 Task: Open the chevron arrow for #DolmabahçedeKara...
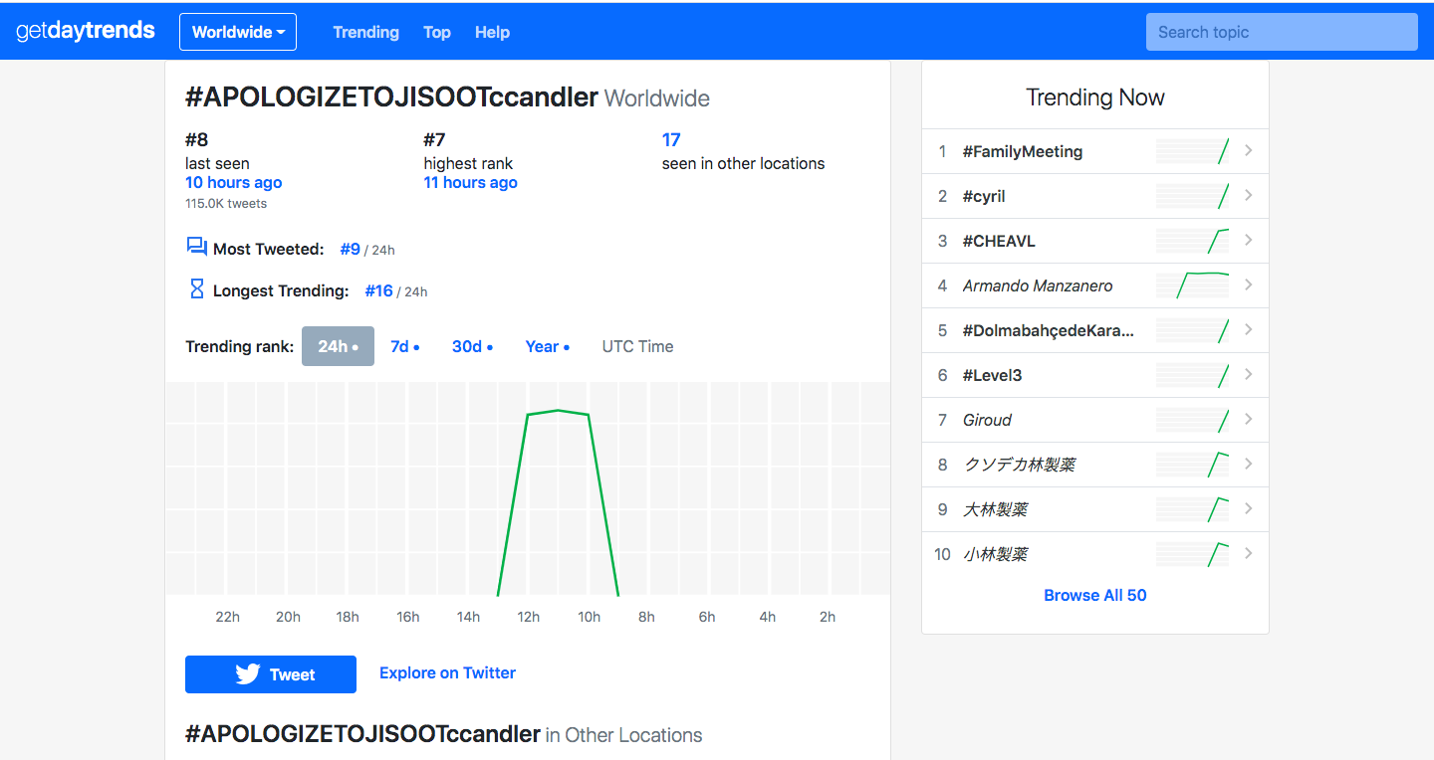[x=1249, y=330]
